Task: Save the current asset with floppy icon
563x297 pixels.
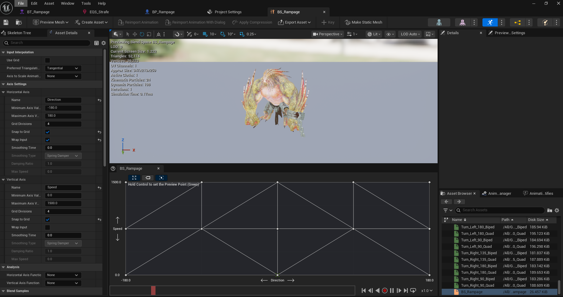Action: [6, 22]
